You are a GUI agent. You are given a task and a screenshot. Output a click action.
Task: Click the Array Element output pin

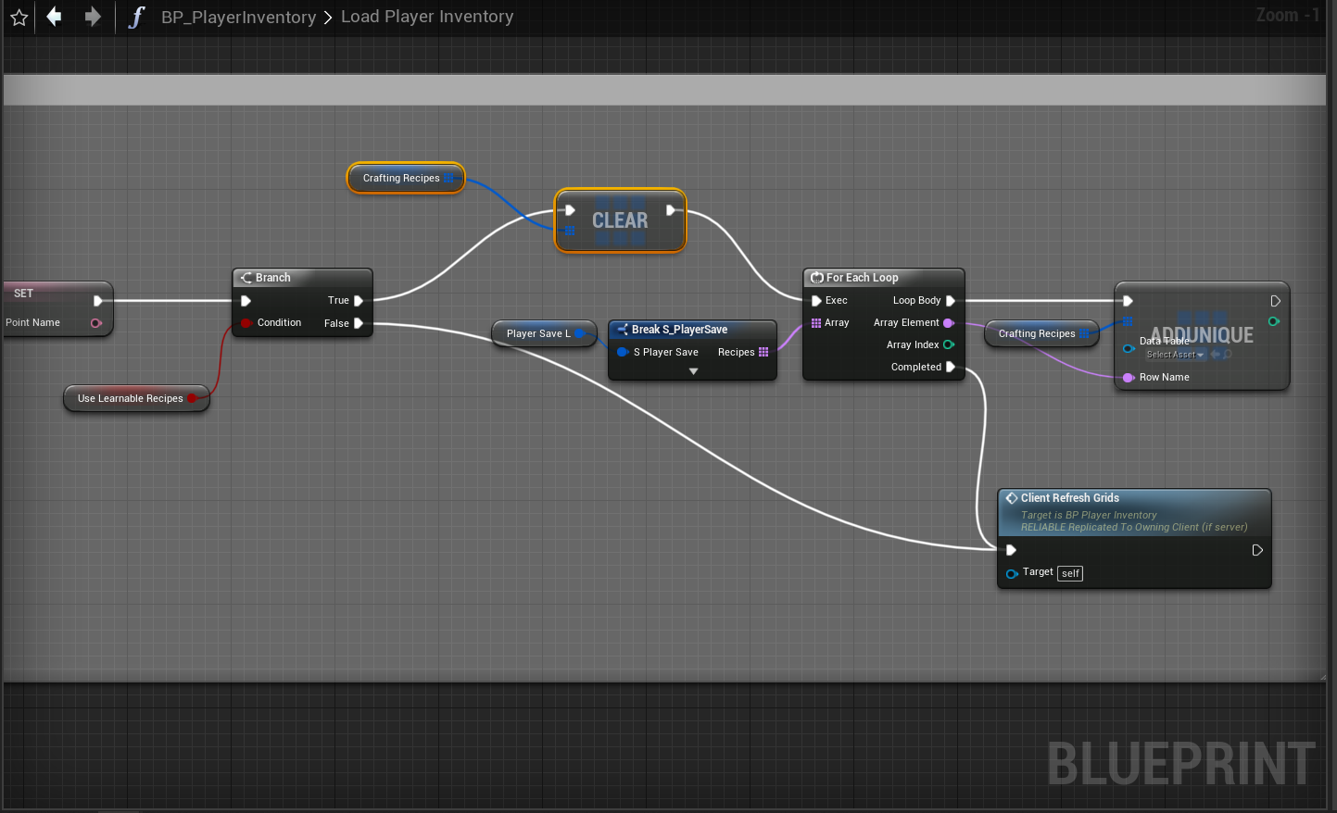coord(948,323)
